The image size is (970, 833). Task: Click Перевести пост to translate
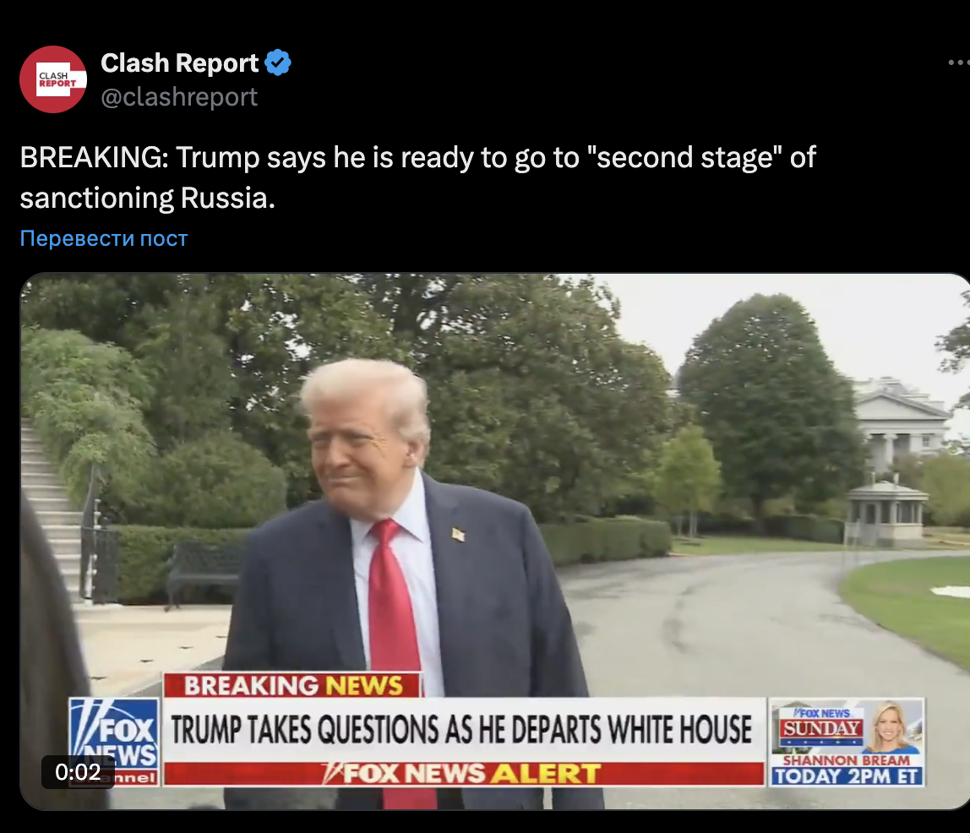103,238
